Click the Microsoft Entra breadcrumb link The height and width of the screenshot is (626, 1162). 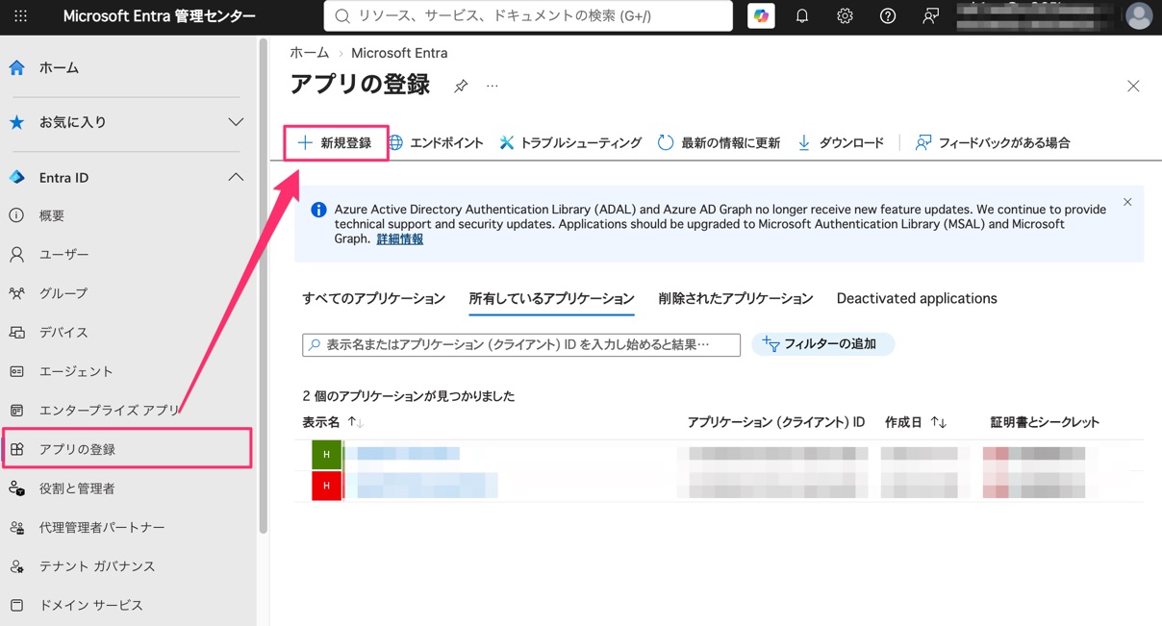399,53
